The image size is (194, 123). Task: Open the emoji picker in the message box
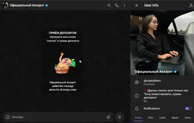click(8, 117)
